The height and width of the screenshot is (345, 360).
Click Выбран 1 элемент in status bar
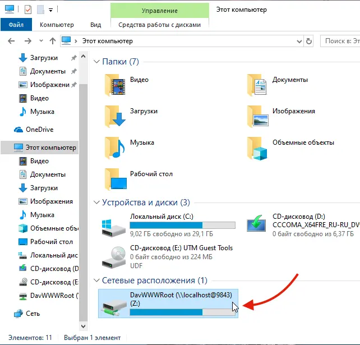click(93, 338)
